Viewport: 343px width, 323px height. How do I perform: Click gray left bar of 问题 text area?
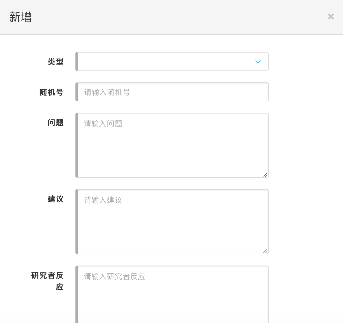tap(77, 145)
